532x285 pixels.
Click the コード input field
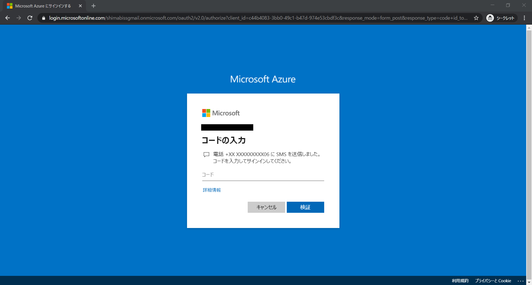[263, 175]
